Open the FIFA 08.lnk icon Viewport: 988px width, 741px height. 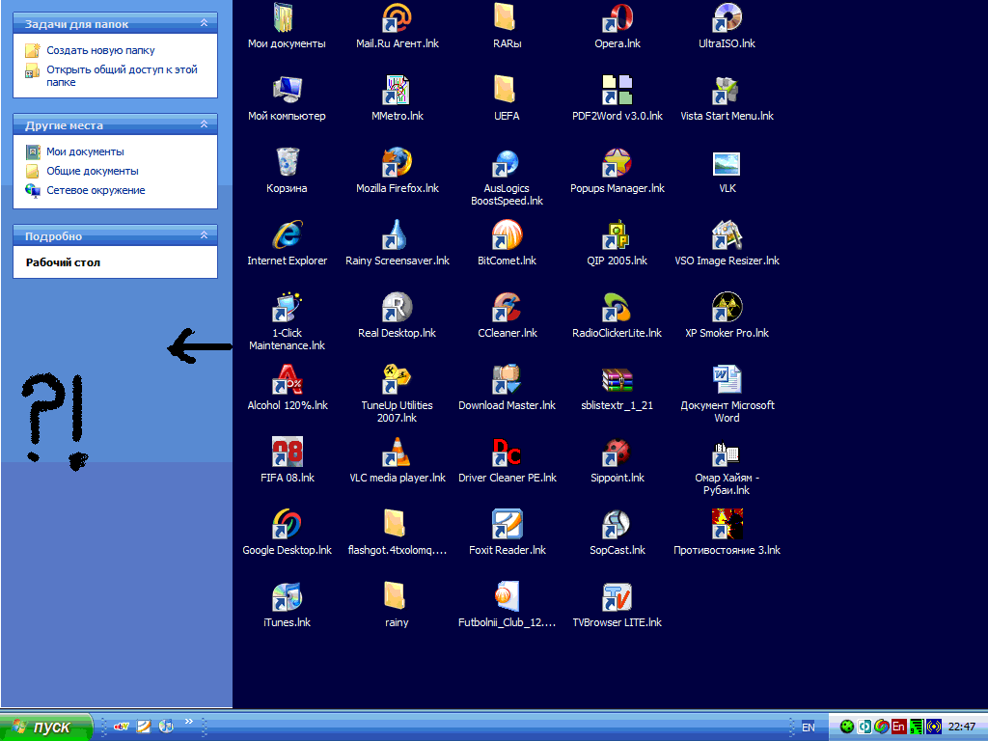pos(287,453)
